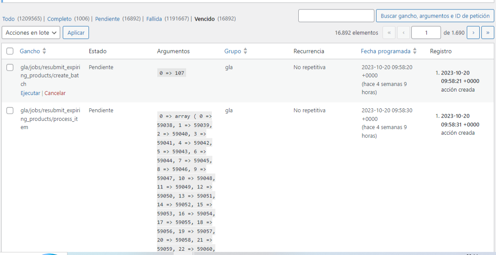
Task: Click gla/jobs/resubmit_expiring_products/process_item hook name
Action: [50, 119]
